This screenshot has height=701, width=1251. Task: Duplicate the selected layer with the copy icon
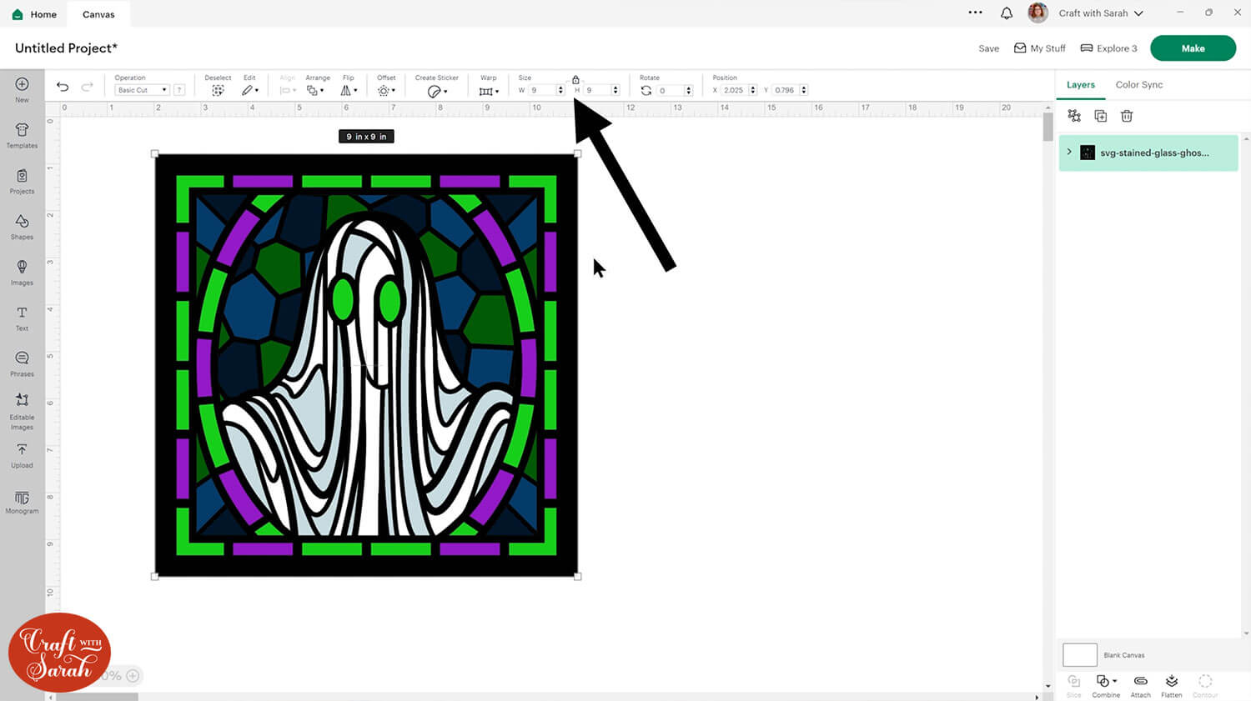pos(1100,116)
